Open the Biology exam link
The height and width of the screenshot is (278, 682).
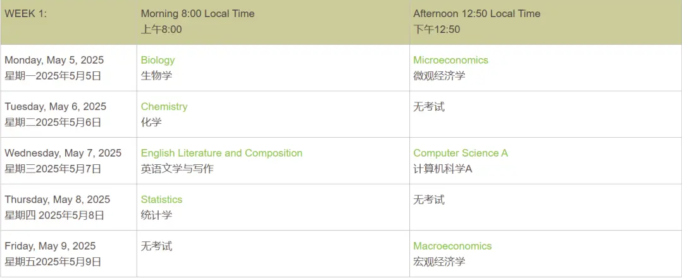(158, 61)
